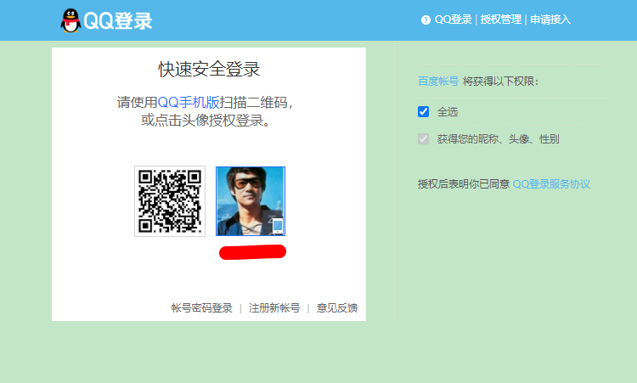Open the QQ登录 link in header

coord(453,20)
